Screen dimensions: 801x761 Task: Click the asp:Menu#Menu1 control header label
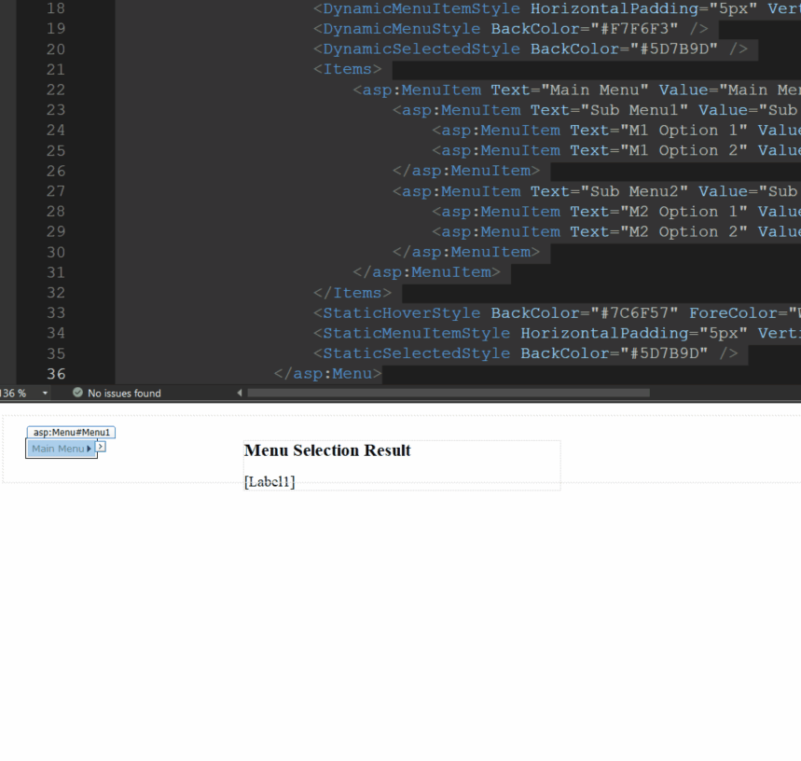[72, 432]
